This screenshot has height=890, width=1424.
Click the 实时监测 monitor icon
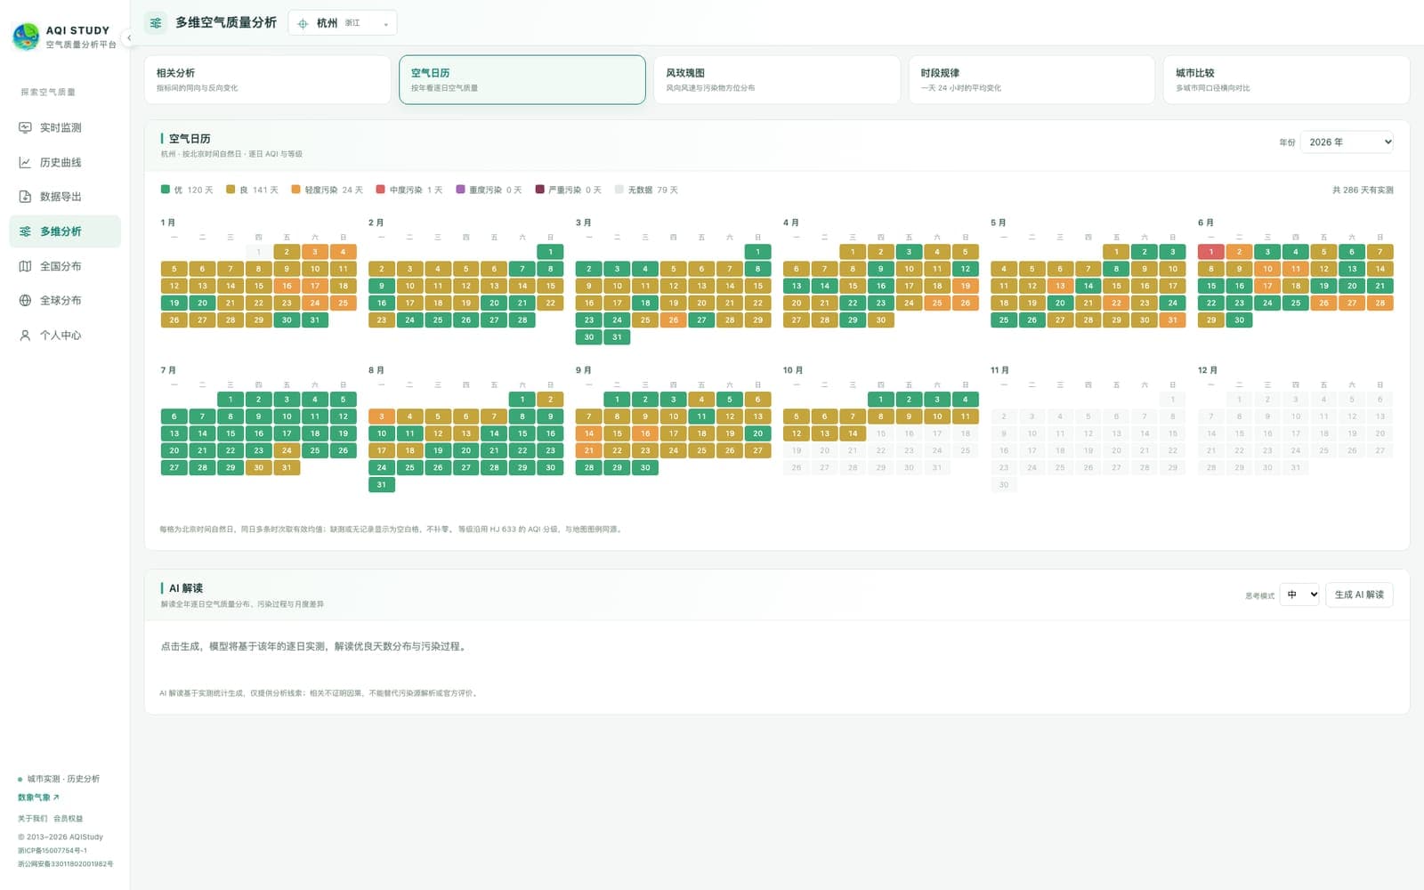25,127
